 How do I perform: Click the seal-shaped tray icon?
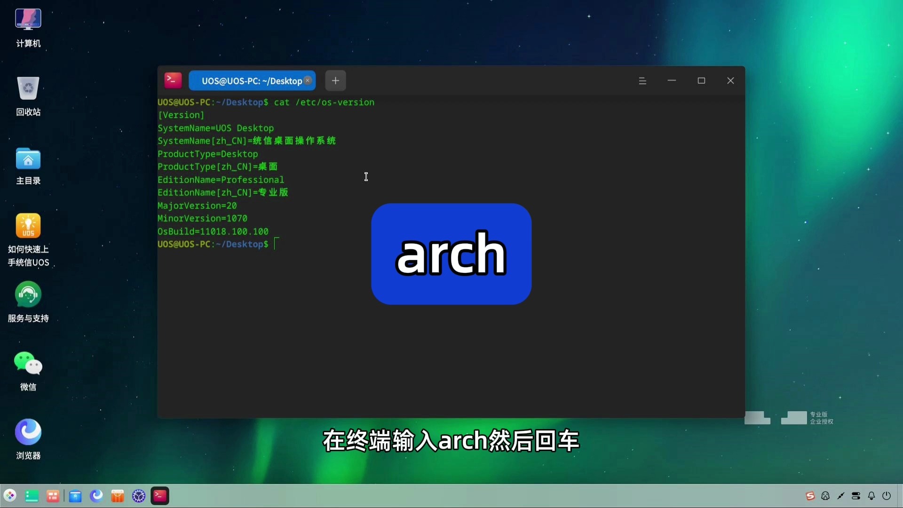(x=825, y=496)
